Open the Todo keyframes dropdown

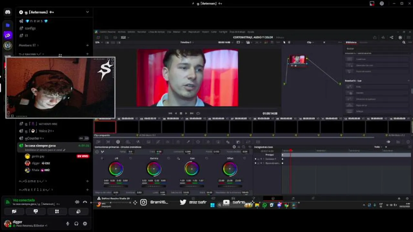[378, 147]
